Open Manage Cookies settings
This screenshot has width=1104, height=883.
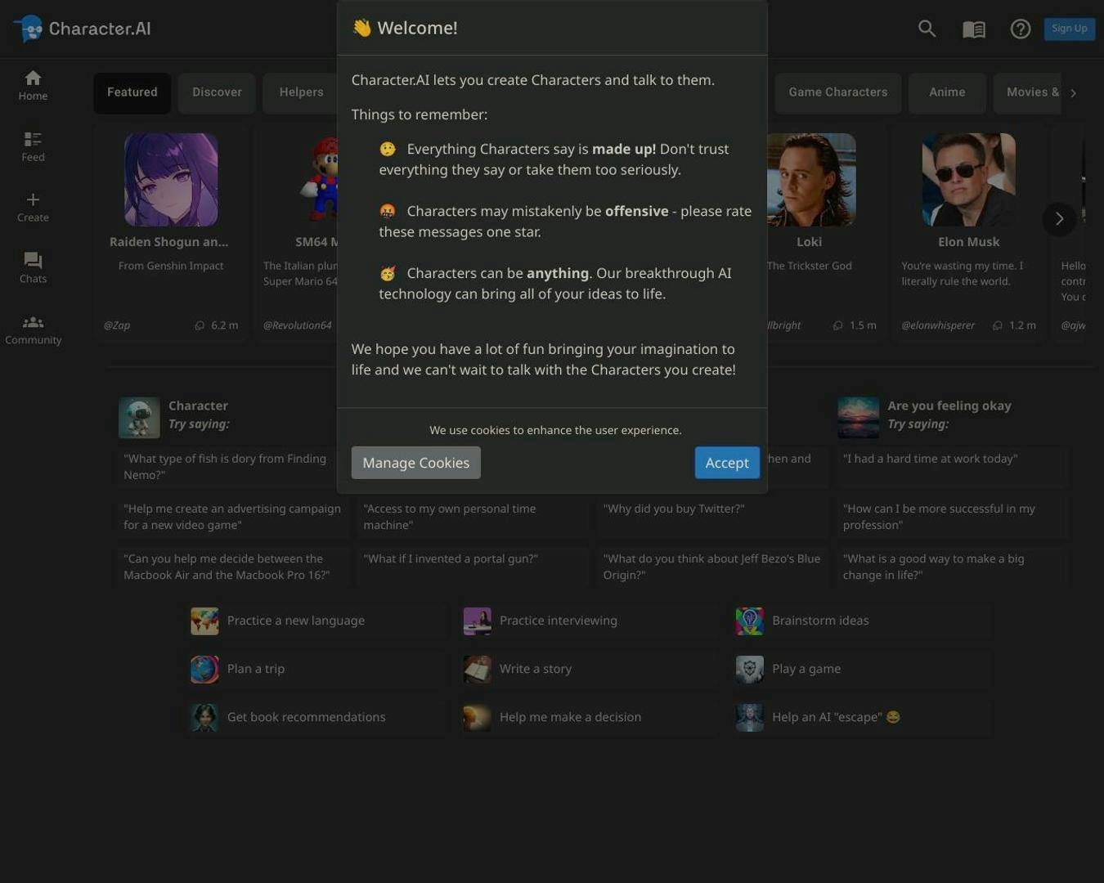coord(415,462)
